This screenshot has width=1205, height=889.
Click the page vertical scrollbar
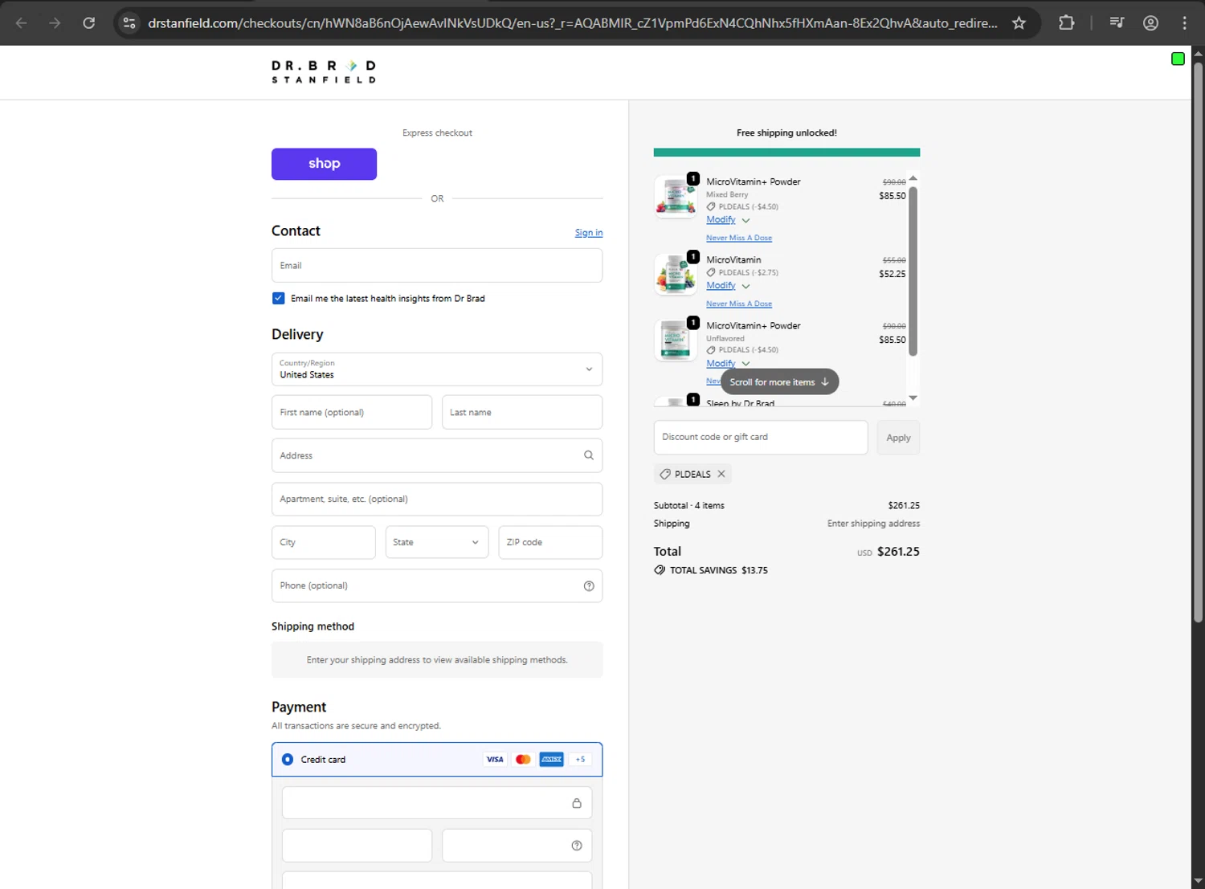[1198, 341]
